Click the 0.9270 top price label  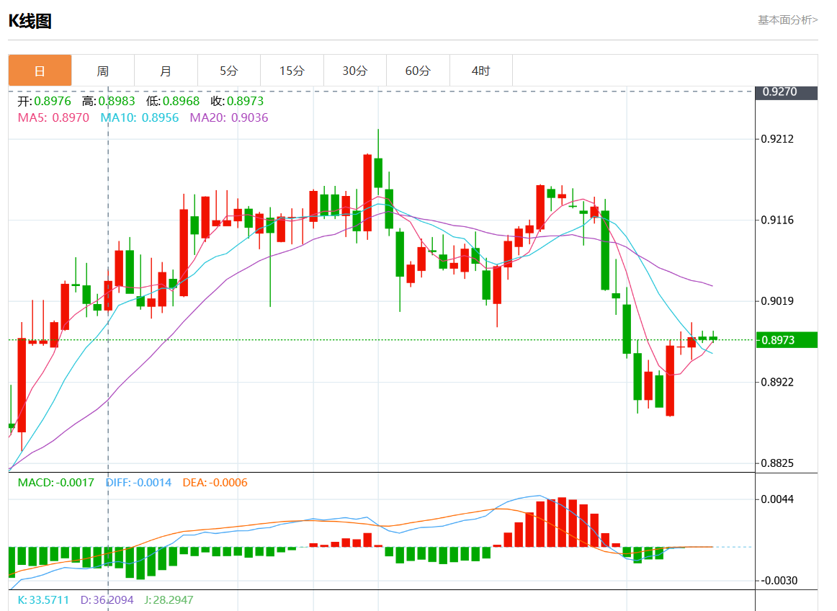tap(787, 92)
